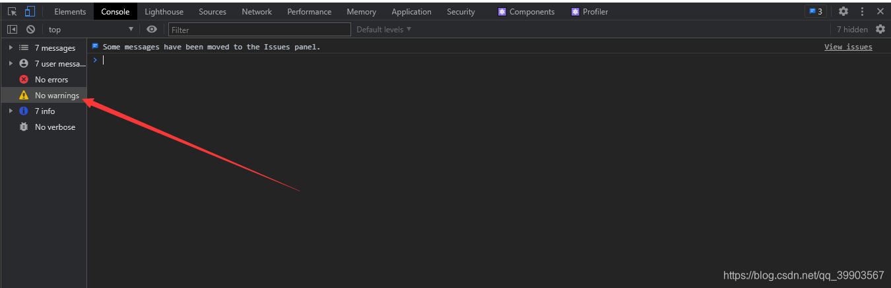Expand the '7 info' group arrow
The image size is (891, 288).
11,111
